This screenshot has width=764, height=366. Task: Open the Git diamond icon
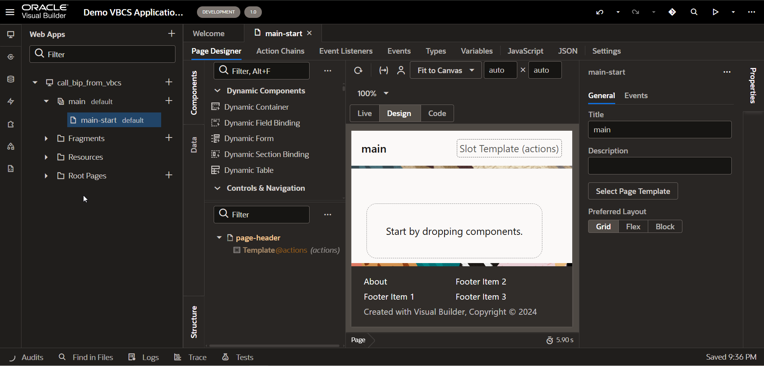pos(672,12)
